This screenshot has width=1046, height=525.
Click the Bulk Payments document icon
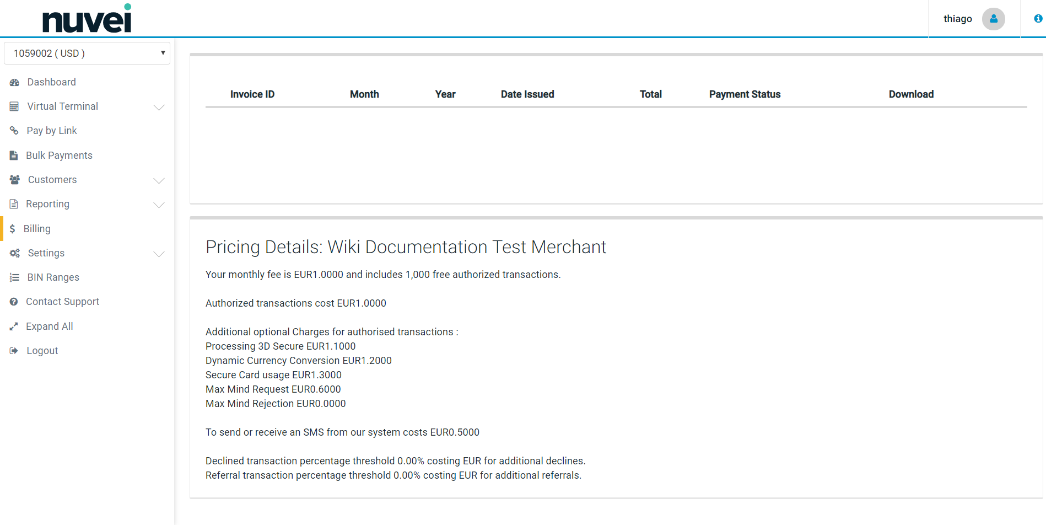(x=14, y=156)
